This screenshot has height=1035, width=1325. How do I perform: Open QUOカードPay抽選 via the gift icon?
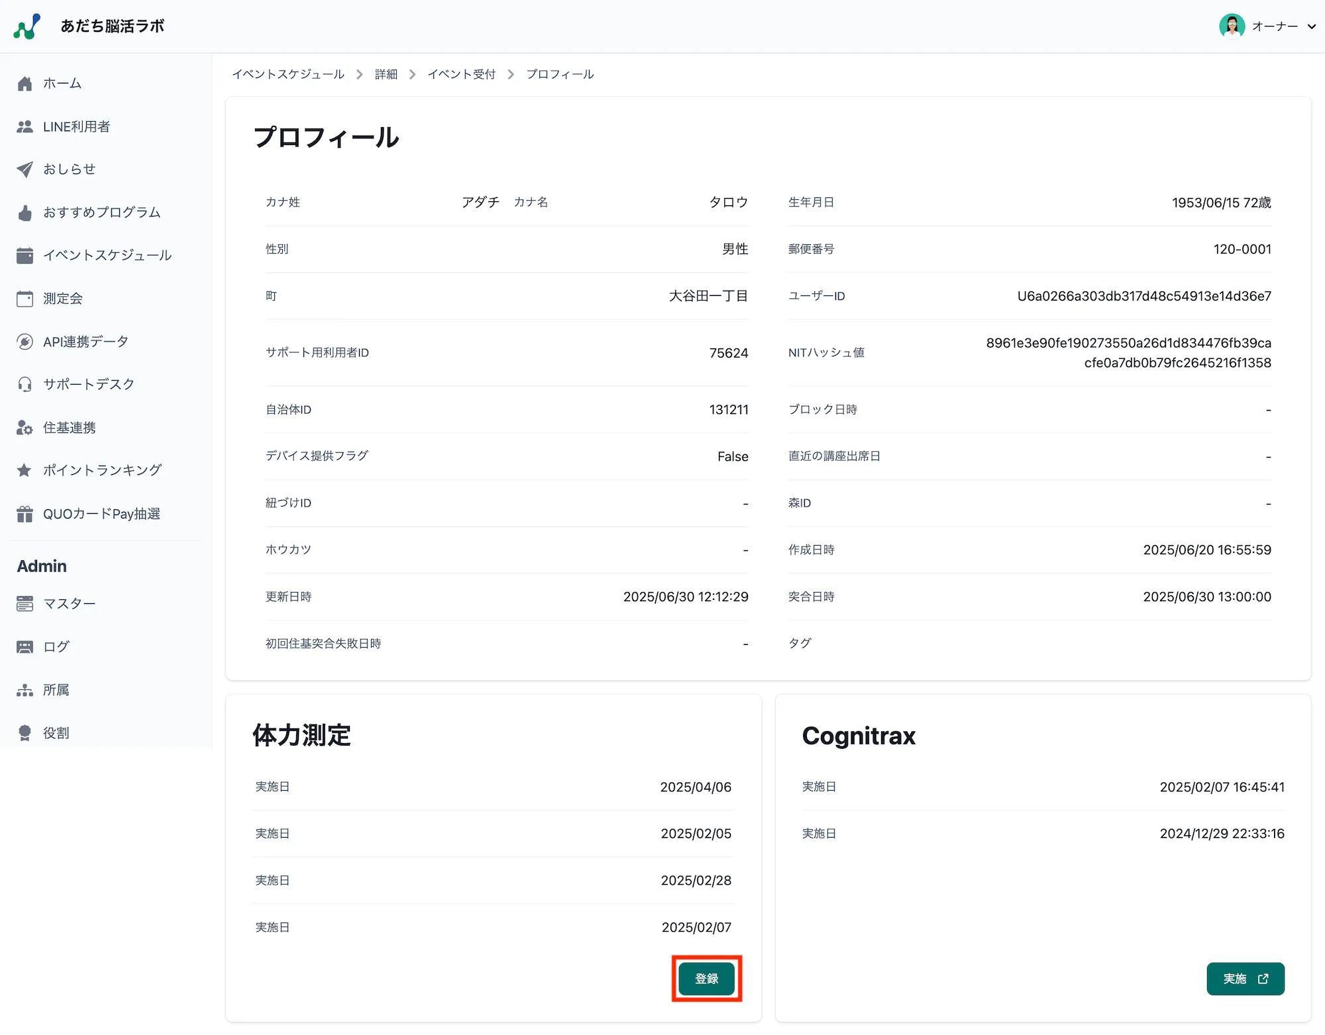tap(25, 513)
